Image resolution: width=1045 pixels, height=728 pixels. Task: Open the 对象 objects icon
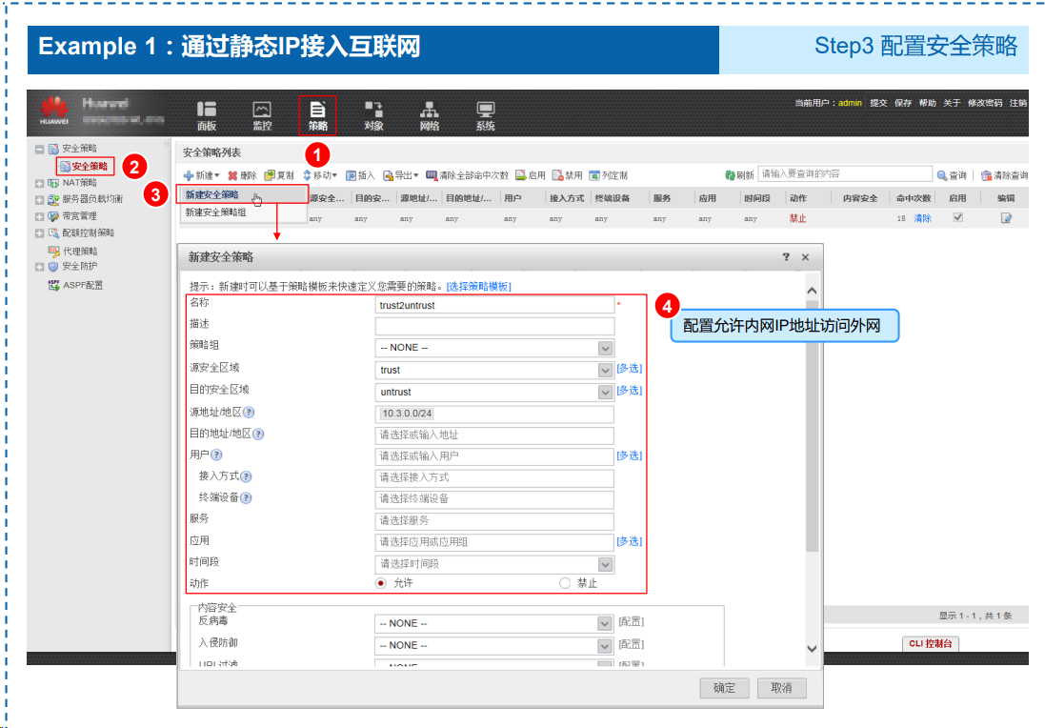coord(373,114)
